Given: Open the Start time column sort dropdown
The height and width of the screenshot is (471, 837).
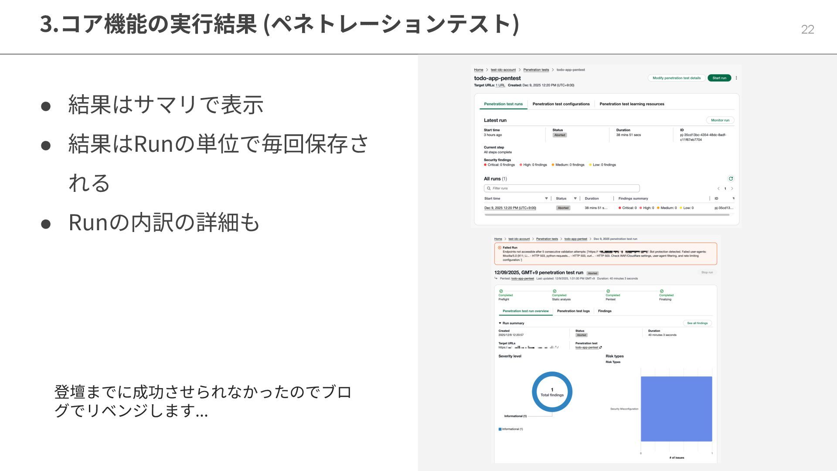Looking at the screenshot, I should (546, 198).
